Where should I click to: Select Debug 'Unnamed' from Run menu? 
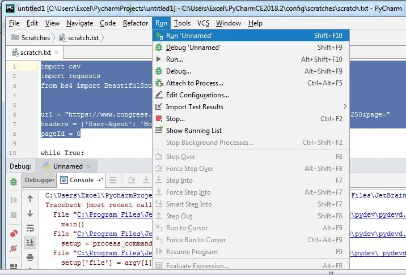pyautogui.click(x=251, y=48)
